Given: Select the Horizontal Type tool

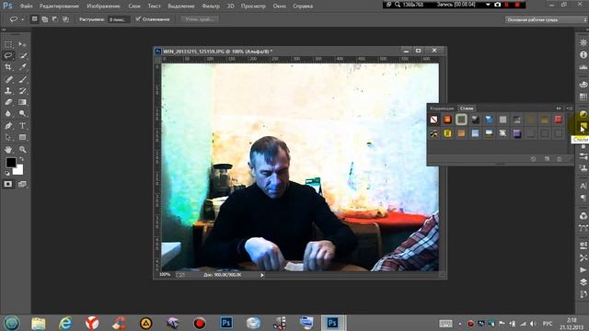Looking at the screenshot, I should tap(22, 126).
